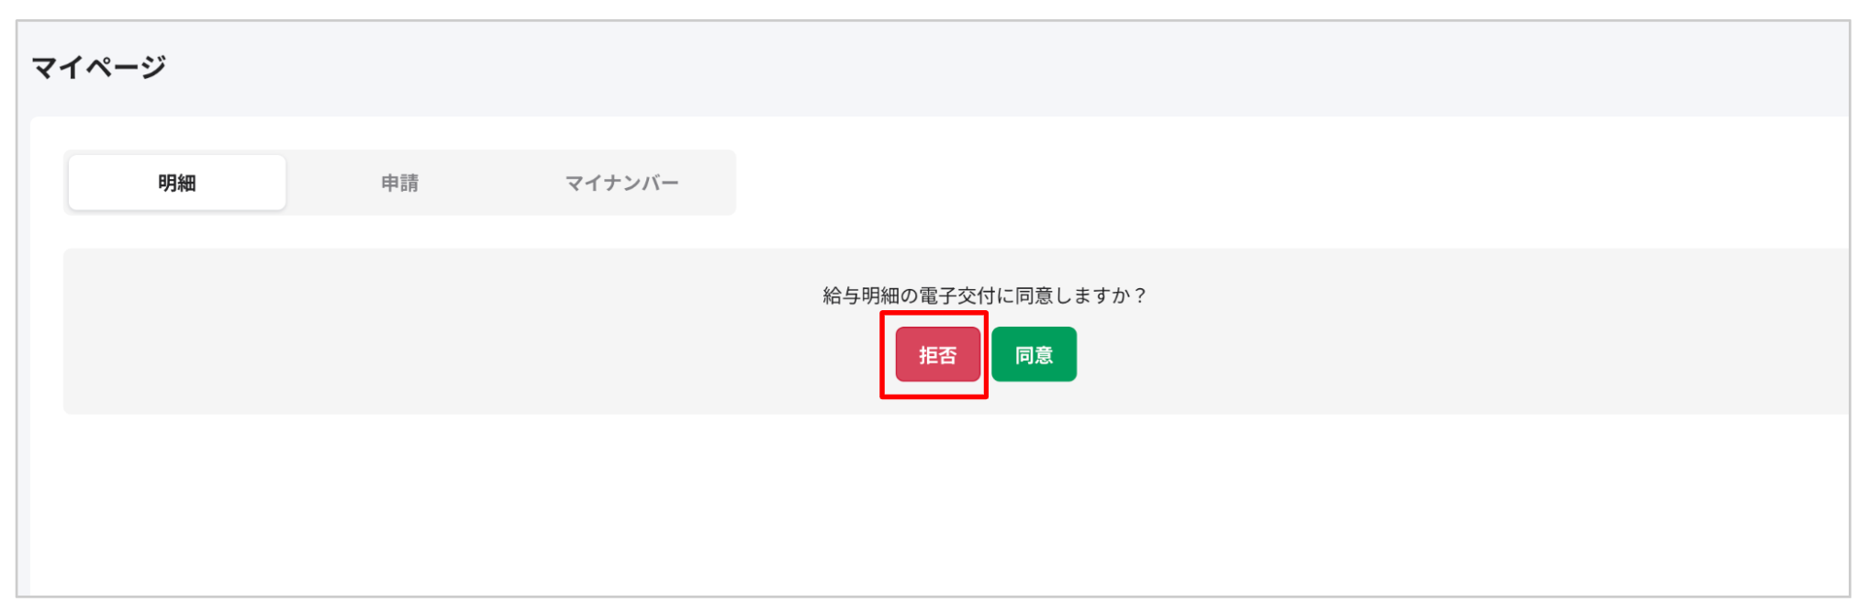The height and width of the screenshot is (613, 1857).
Task: Switch to the 申請 tab
Action: coord(399,183)
